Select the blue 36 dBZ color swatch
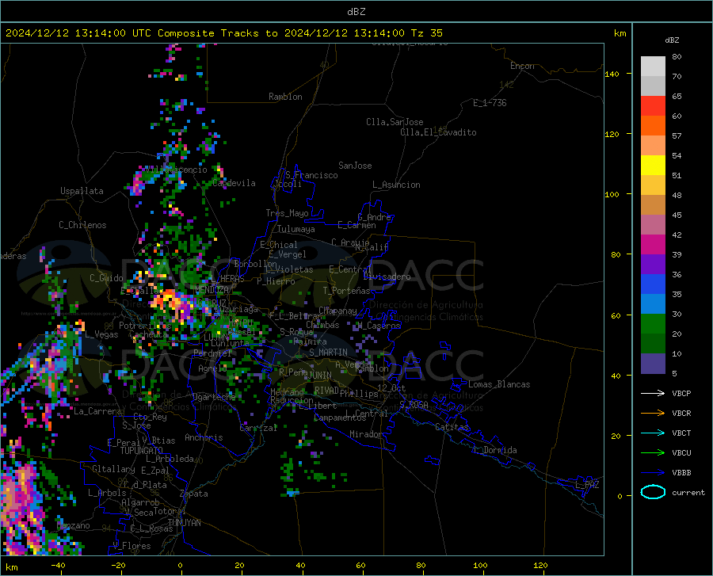 click(x=653, y=284)
